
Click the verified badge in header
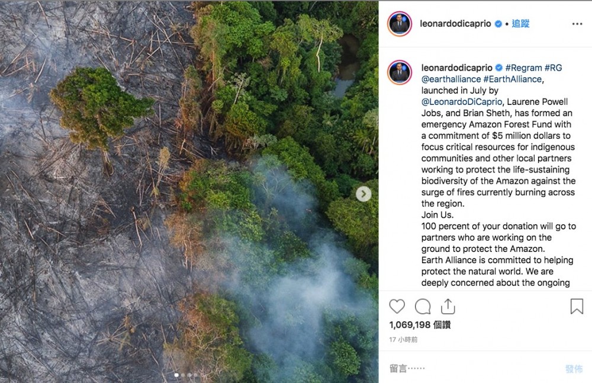498,24
